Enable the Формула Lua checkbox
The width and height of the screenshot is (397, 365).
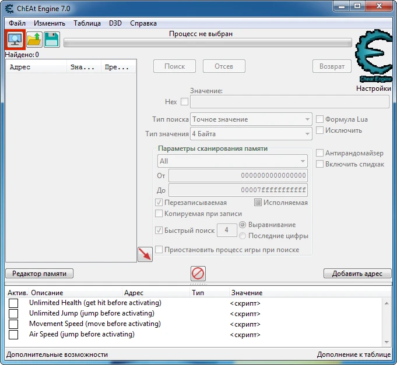pos(320,119)
